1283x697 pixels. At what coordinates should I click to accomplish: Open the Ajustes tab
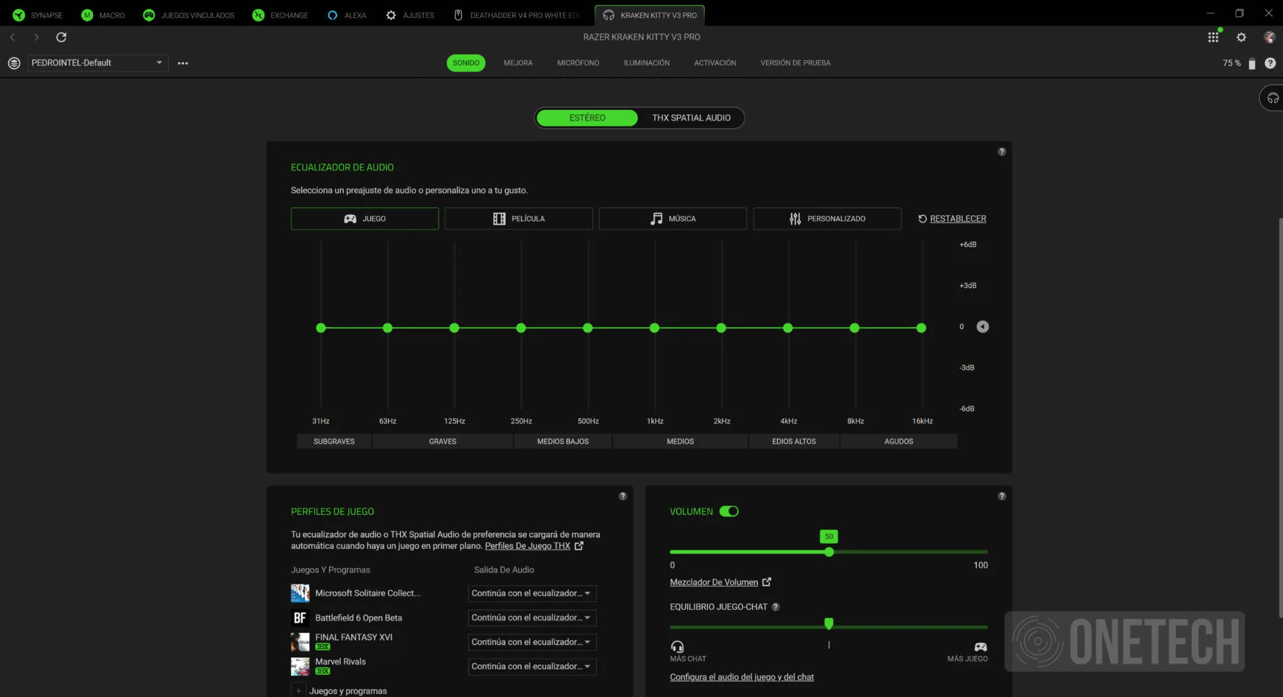(409, 15)
